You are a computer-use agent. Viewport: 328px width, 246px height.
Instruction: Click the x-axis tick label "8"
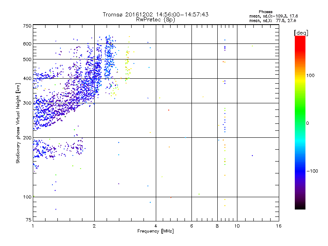click(x=217, y=226)
